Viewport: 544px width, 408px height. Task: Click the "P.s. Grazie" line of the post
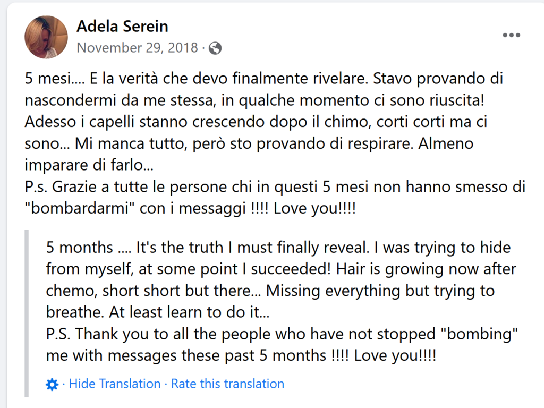point(275,187)
